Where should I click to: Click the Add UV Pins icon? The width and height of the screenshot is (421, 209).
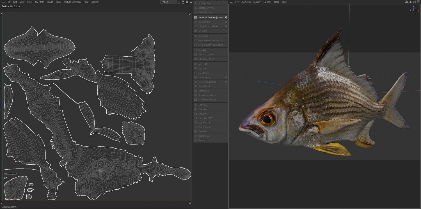click(196, 3)
